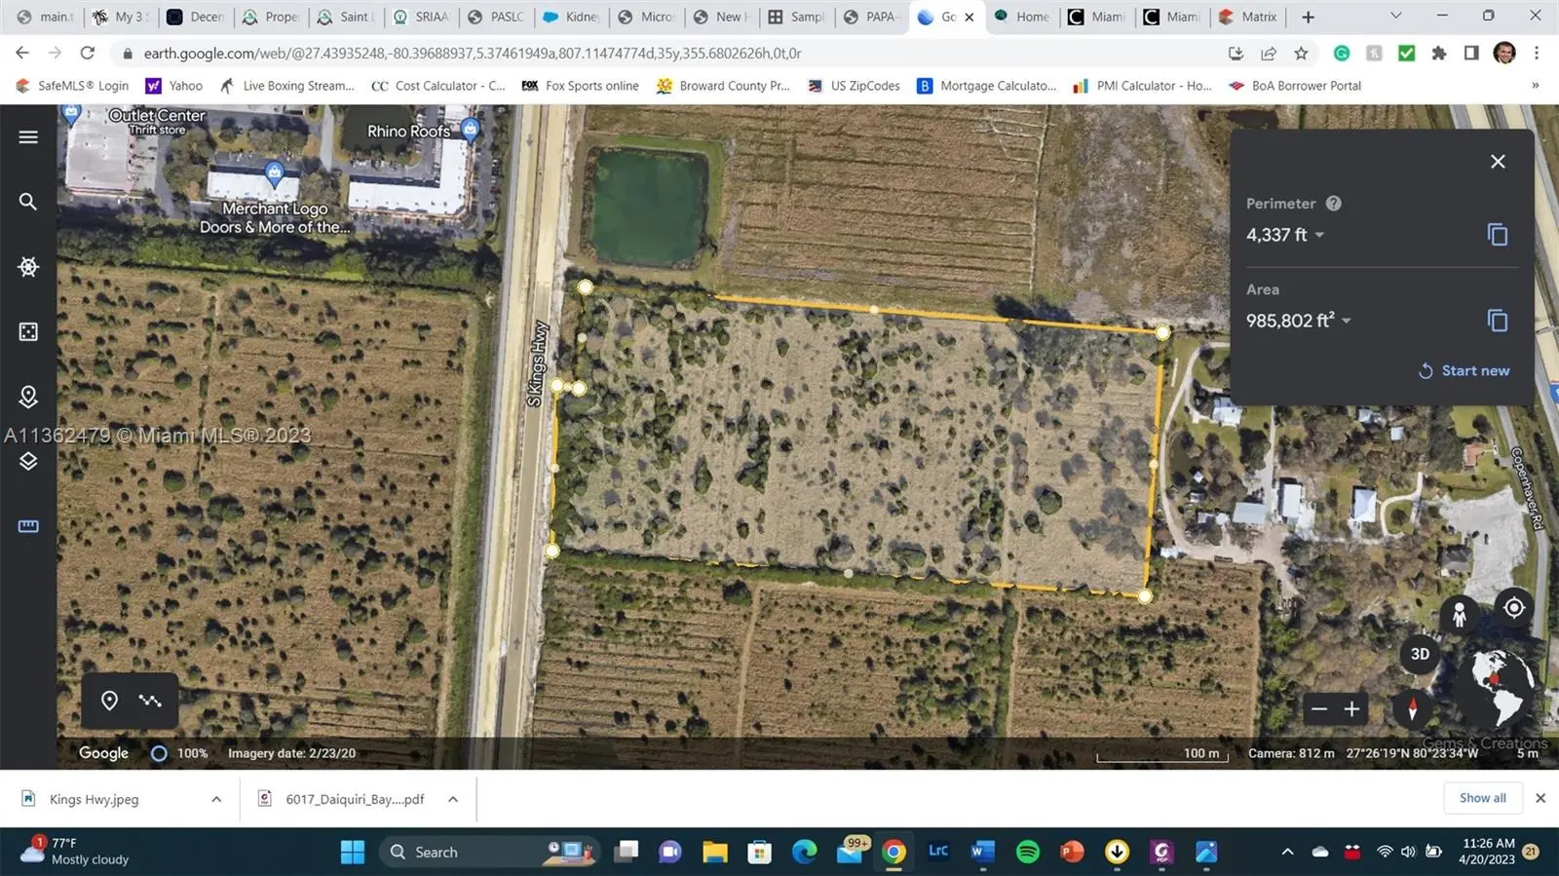Toggle the 3D view button
Screen dimensions: 1559x876
click(x=1420, y=654)
